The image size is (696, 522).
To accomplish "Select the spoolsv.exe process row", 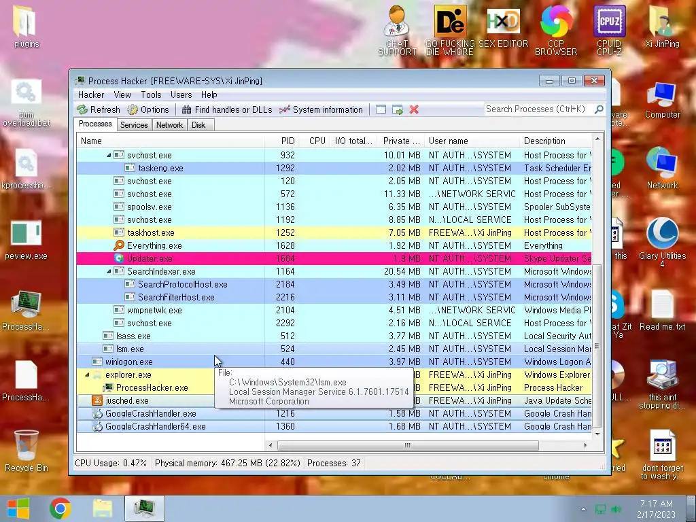I will point(334,207).
